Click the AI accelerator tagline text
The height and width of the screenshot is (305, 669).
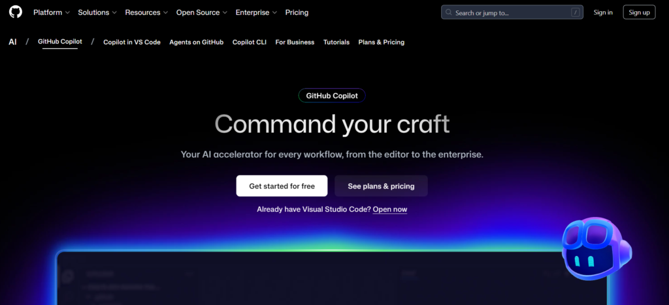(x=332, y=154)
